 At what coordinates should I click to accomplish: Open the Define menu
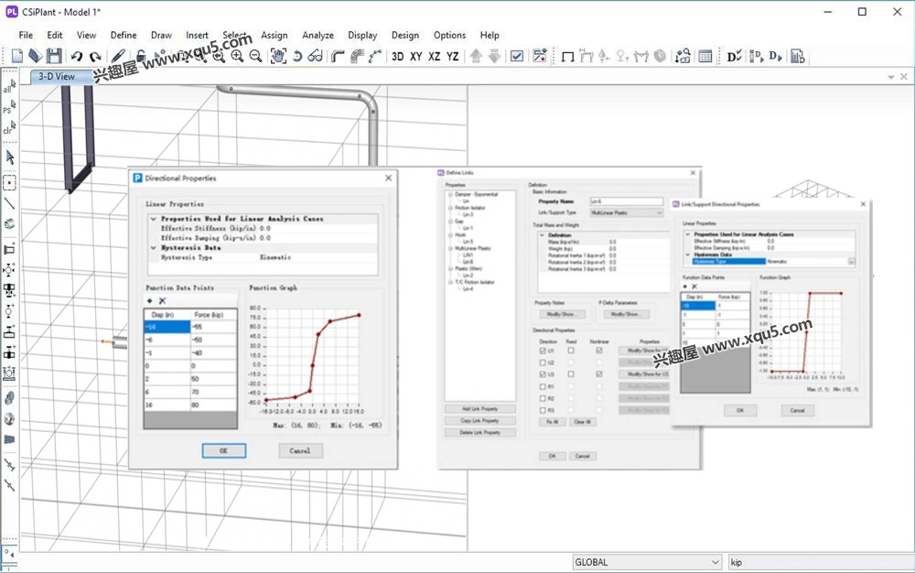[124, 35]
